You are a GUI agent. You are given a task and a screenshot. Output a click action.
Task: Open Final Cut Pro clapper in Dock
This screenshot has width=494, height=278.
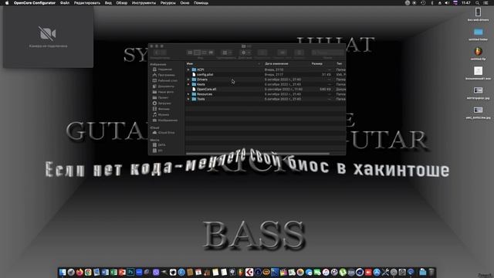283,273
